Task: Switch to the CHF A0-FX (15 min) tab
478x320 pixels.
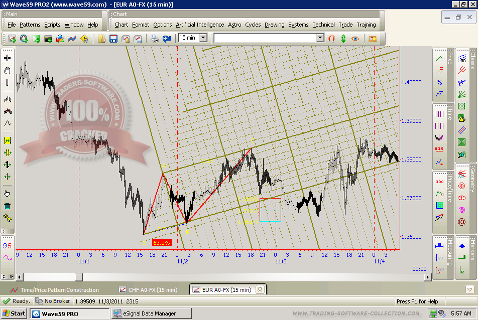Action: click(148, 290)
